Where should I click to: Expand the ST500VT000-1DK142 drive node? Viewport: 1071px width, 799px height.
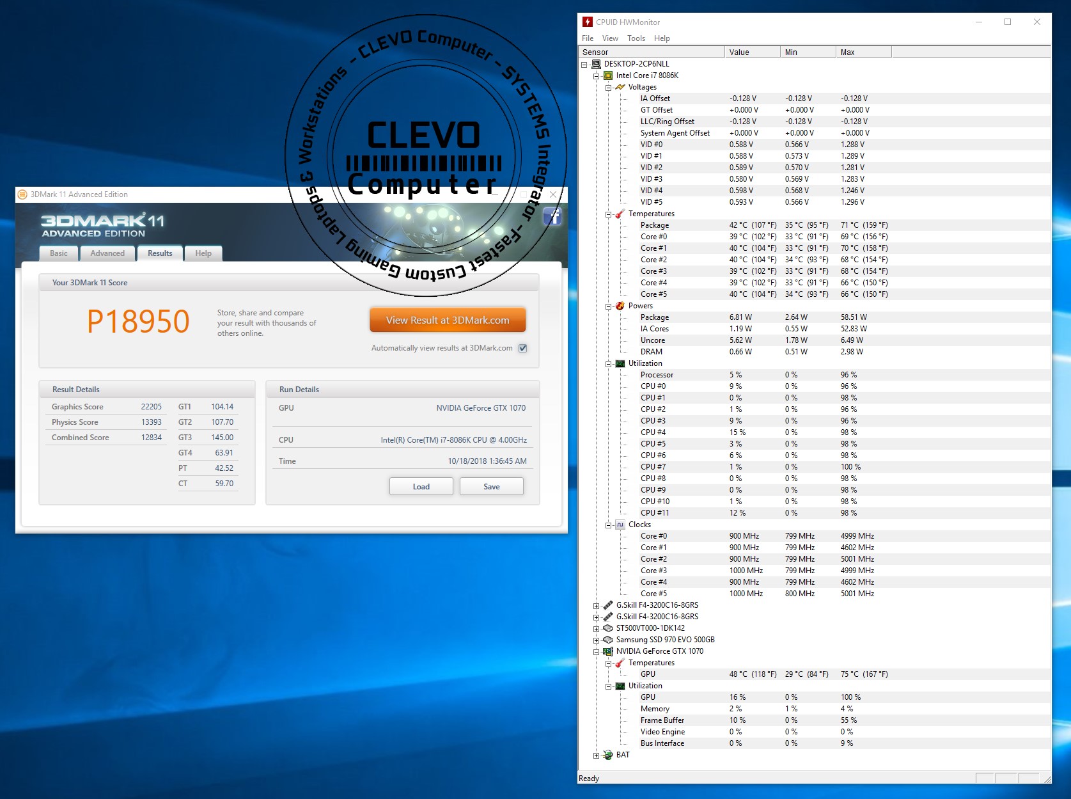[597, 629]
